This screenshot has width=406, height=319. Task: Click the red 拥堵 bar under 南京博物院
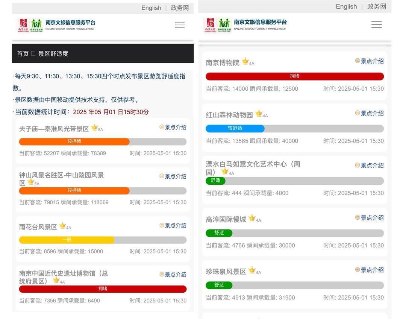tap(295, 76)
